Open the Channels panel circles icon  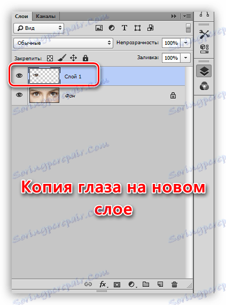(x=204, y=86)
